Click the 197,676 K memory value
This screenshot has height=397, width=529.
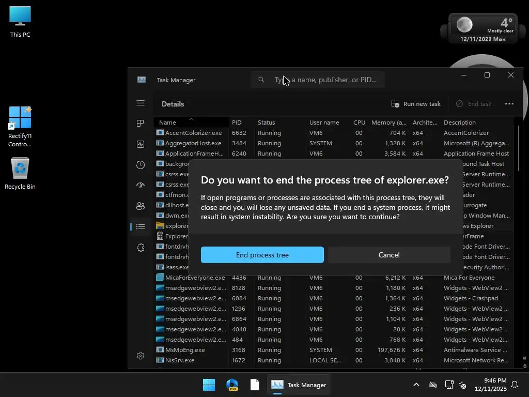point(392,350)
